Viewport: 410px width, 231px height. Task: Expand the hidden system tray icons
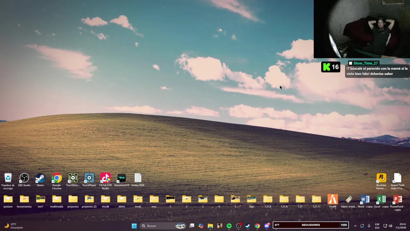point(355,226)
